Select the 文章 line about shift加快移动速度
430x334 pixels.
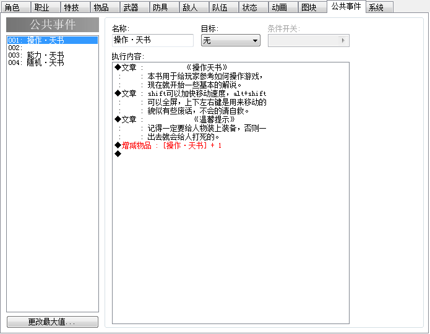(230, 93)
